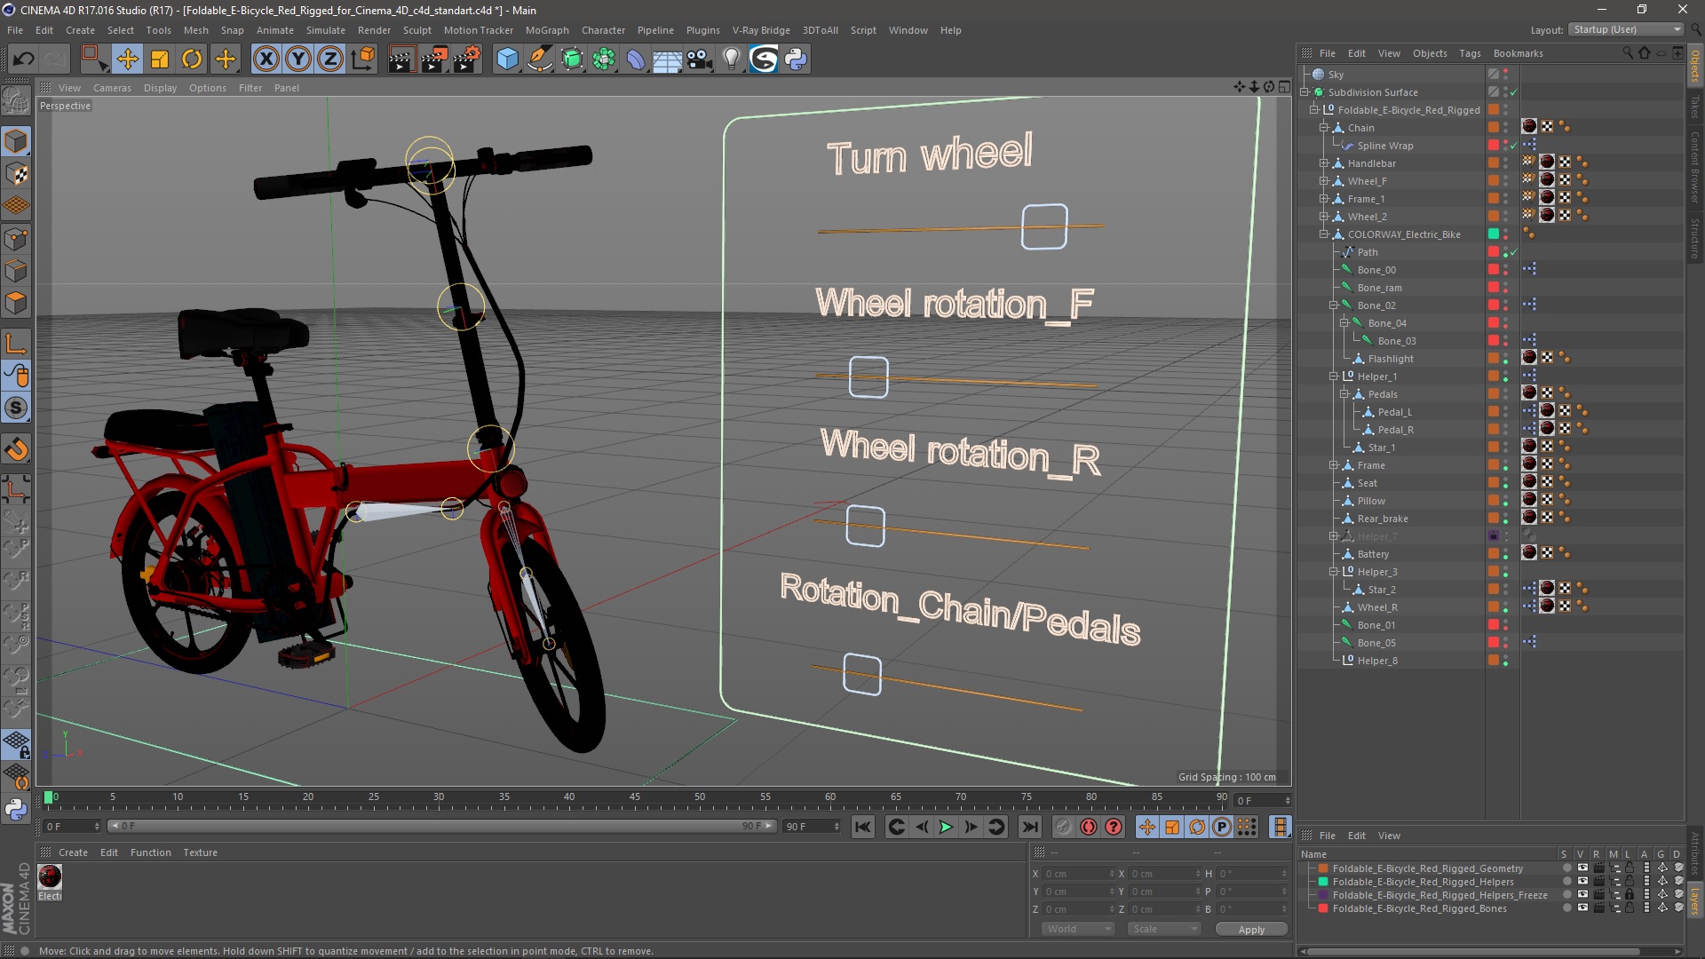Toggle Autokeying button

(1089, 827)
